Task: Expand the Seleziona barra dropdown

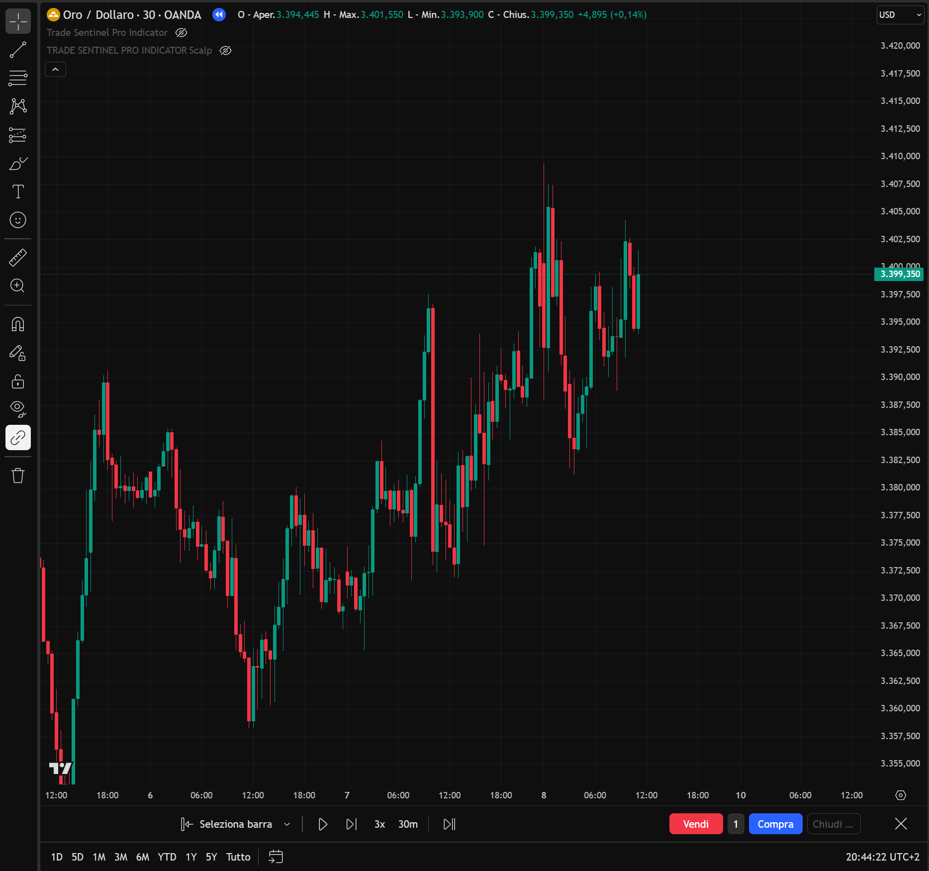Action: 287,824
